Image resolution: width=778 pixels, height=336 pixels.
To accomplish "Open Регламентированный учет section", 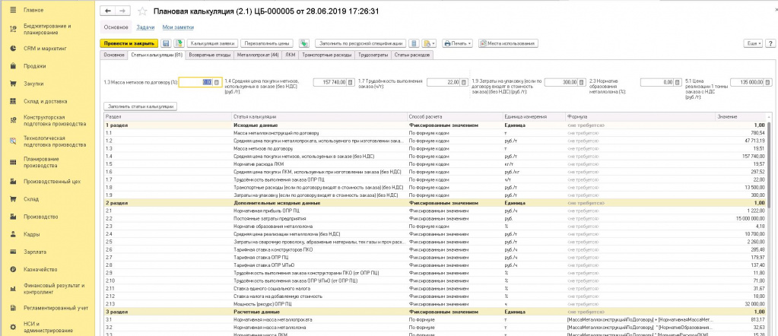I will 48,308.
